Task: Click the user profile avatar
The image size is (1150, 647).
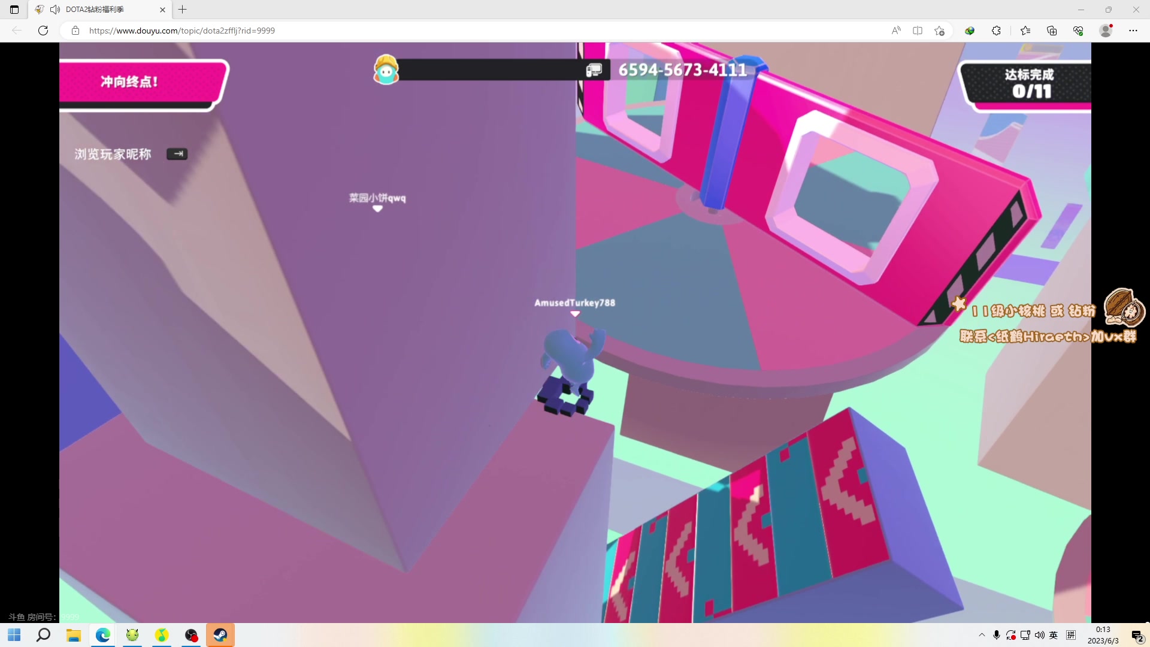Action: coord(1106,31)
